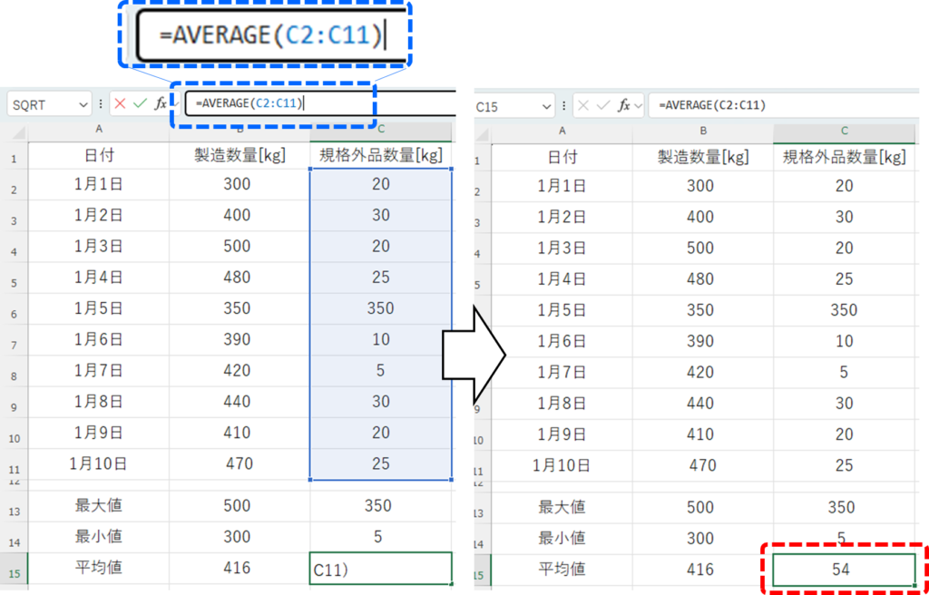Click Insert Function fx icon in left window

[160, 104]
